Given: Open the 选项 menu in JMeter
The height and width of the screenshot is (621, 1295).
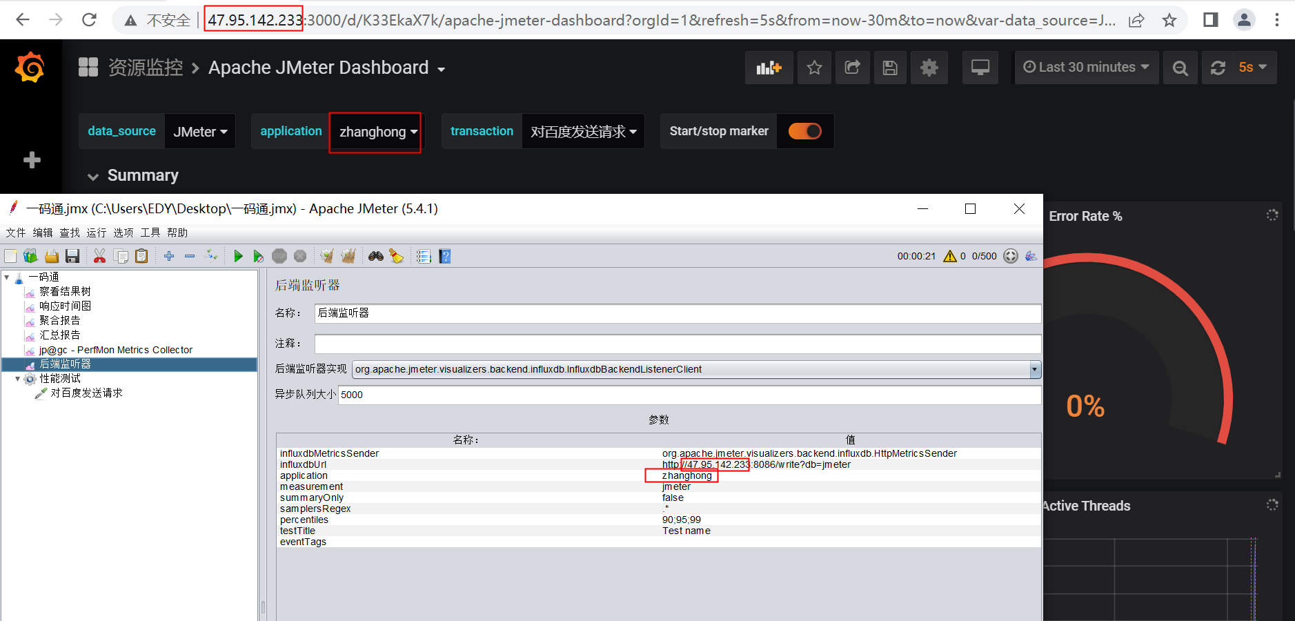Looking at the screenshot, I should [x=123, y=233].
